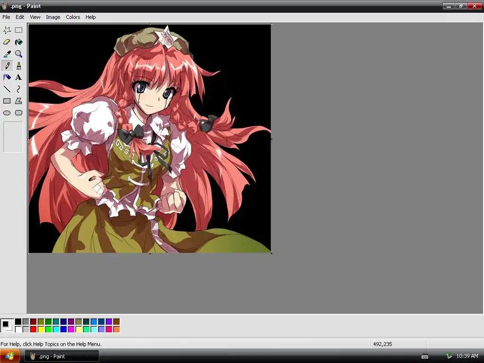Select the violet swatch above hot pink

point(109,322)
